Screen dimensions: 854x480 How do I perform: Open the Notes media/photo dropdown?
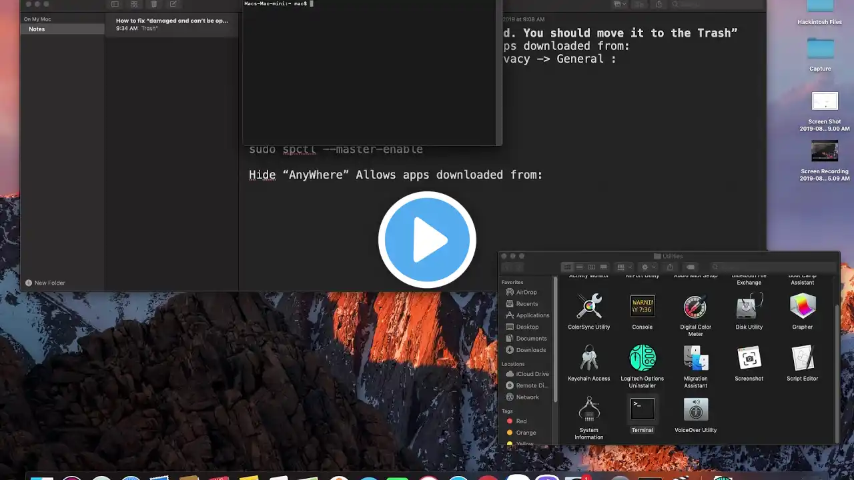(621, 5)
